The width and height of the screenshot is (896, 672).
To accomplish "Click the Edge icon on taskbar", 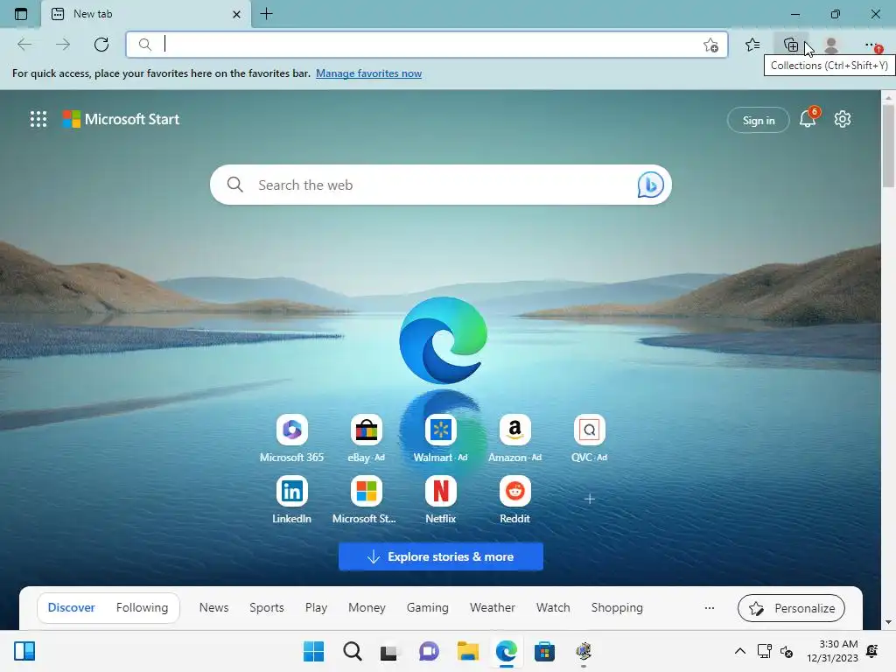I will click(x=507, y=651).
